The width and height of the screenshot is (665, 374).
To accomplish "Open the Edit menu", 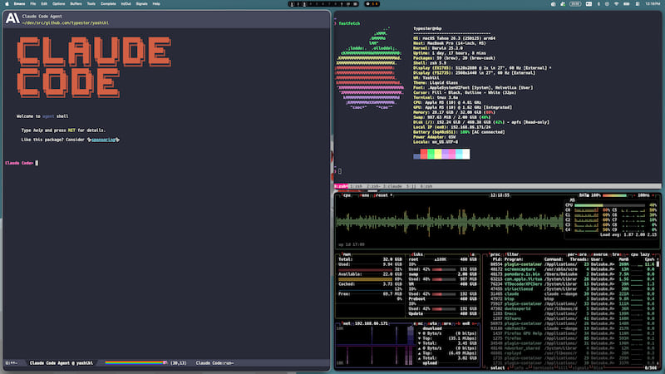I will (x=44, y=4).
